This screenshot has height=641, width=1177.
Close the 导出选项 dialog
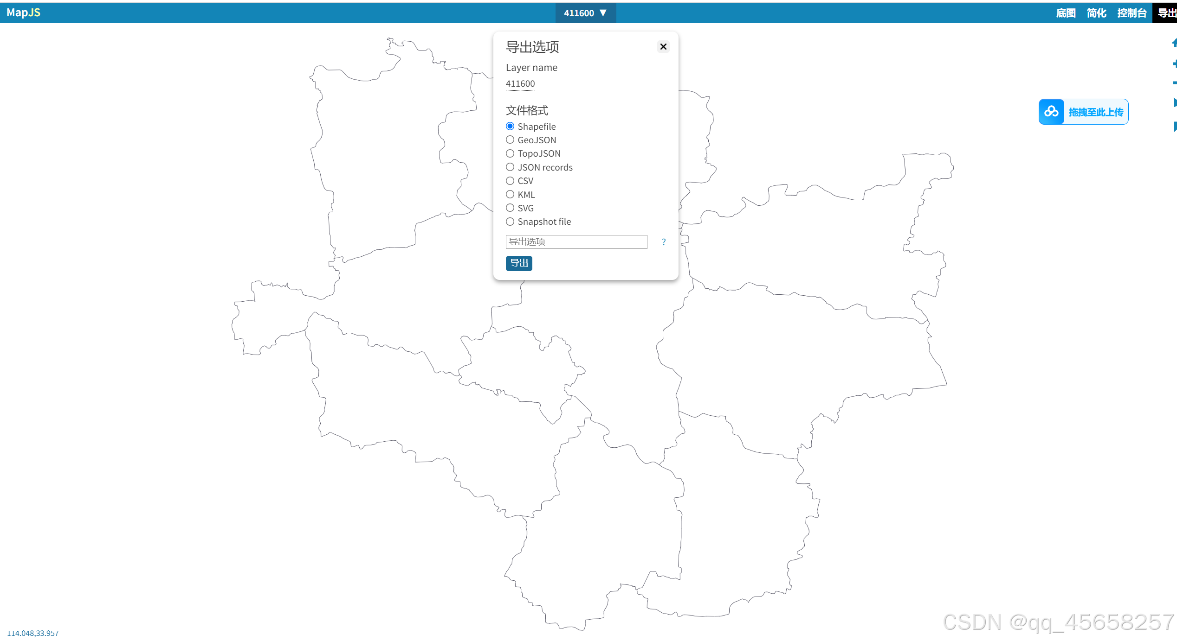coord(663,46)
